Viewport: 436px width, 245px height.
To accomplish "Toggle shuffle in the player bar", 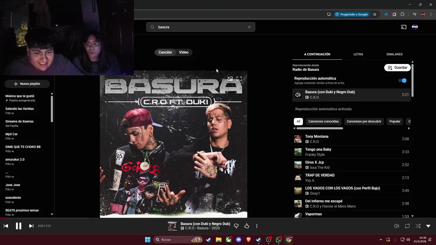I will [418, 226].
